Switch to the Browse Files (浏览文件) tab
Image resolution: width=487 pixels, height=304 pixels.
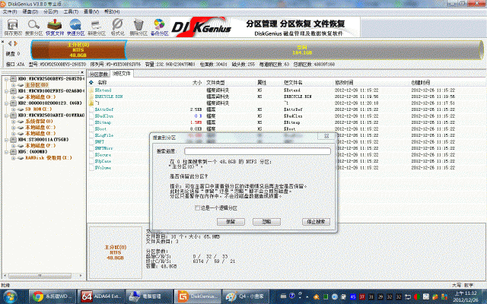tap(122, 74)
